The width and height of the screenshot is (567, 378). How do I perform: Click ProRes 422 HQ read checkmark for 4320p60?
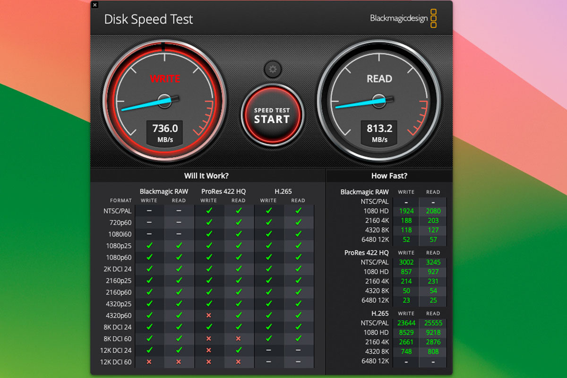pos(238,315)
